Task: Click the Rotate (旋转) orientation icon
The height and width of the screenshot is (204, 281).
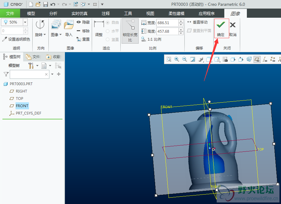Action: pos(40,25)
